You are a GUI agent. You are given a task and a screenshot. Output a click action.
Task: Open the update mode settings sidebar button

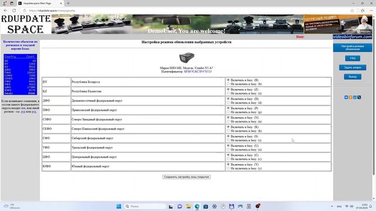(352, 47)
